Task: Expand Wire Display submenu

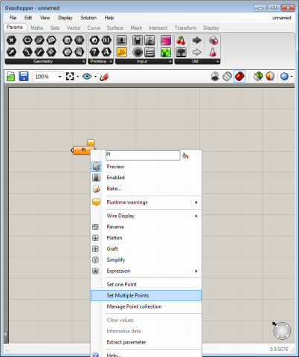Action: [x=147, y=216]
